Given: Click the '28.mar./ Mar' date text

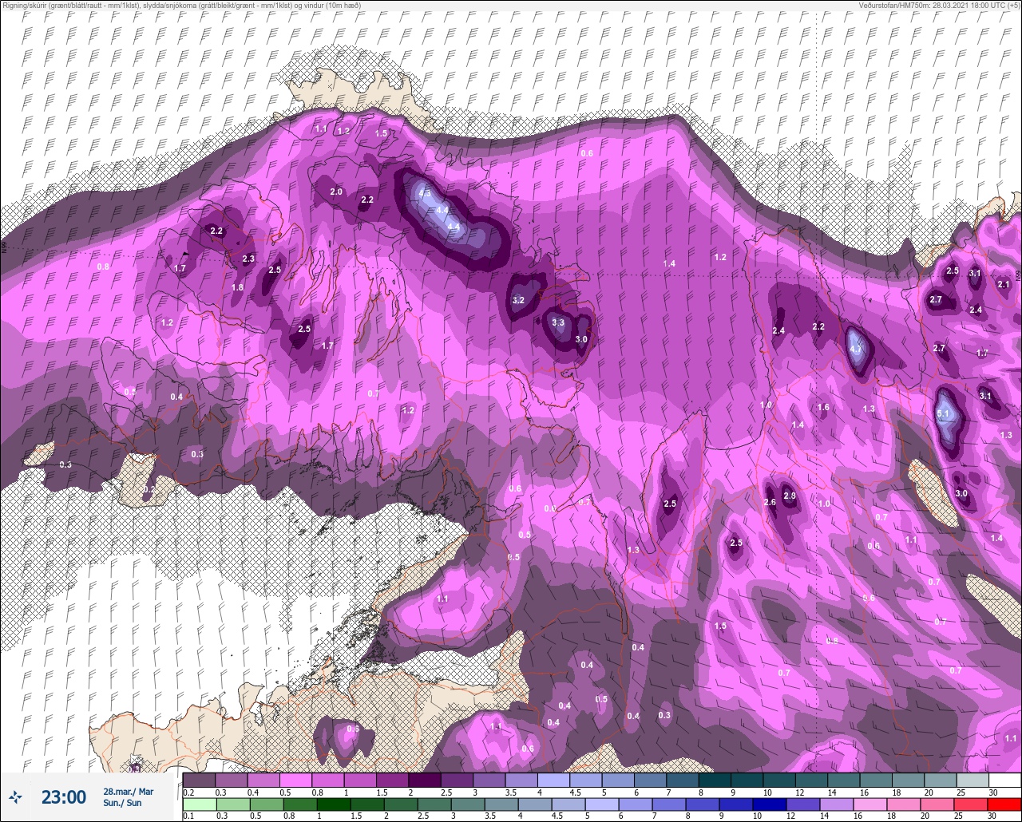Looking at the screenshot, I should pos(128,792).
